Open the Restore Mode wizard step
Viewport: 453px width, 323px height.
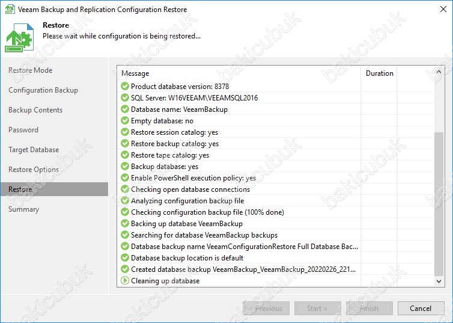coord(30,70)
